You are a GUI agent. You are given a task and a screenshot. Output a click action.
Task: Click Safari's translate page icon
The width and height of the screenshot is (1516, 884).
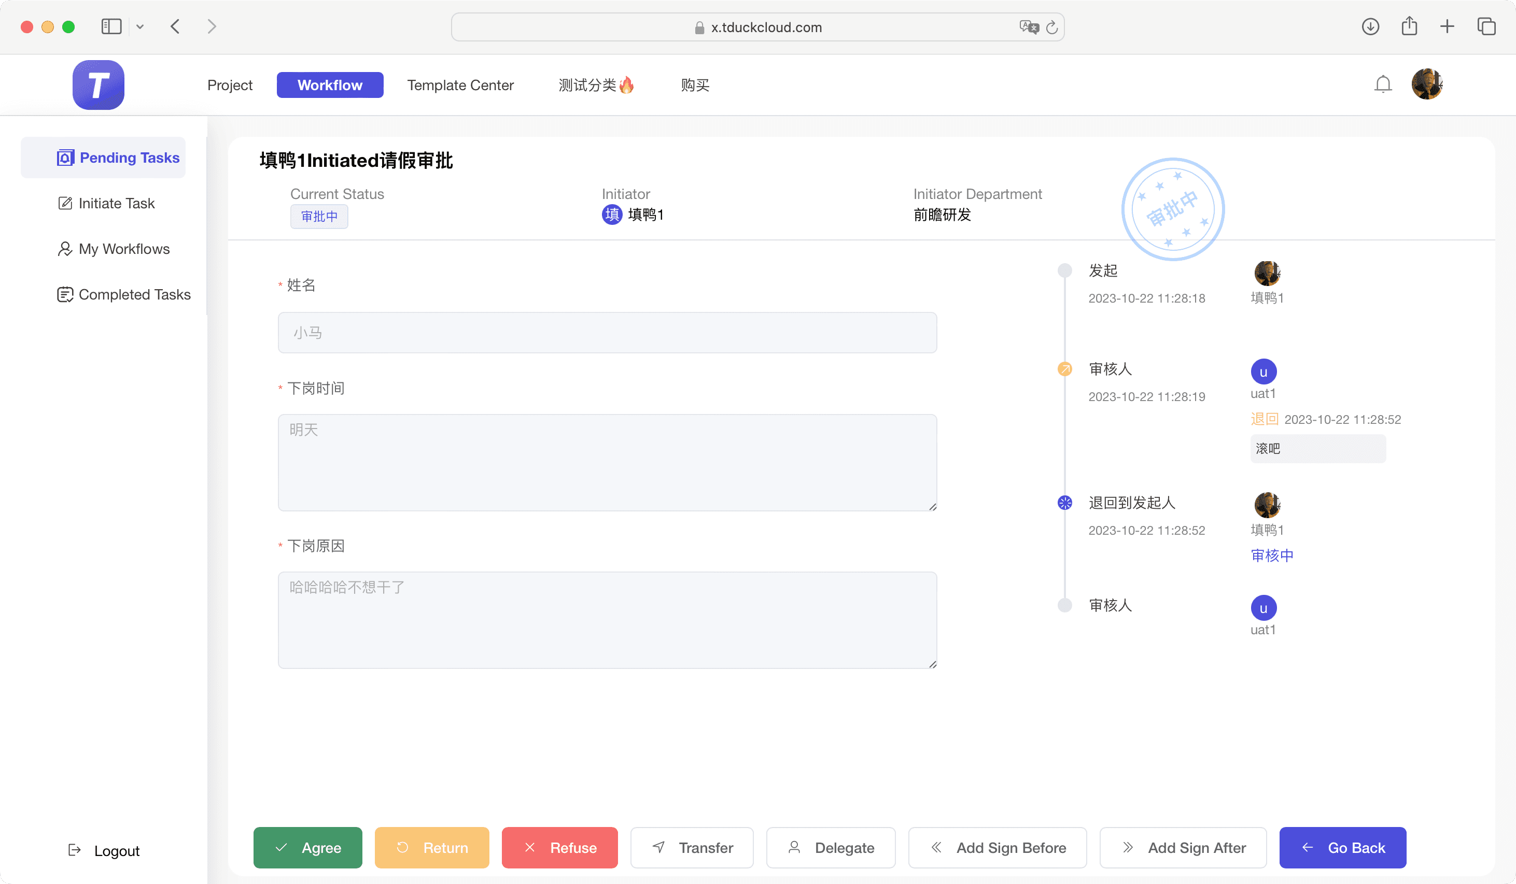click(x=1028, y=27)
